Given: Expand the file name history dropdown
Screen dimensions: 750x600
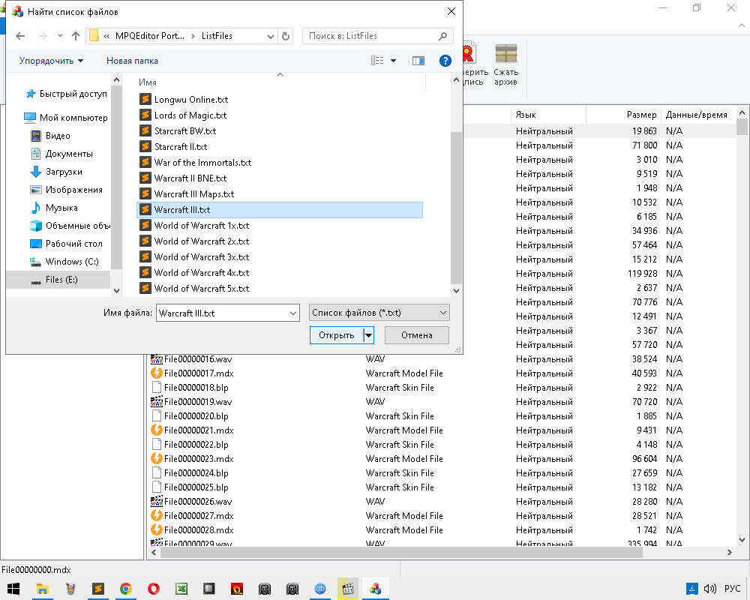Looking at the screenshot, I should click(293, 313).
